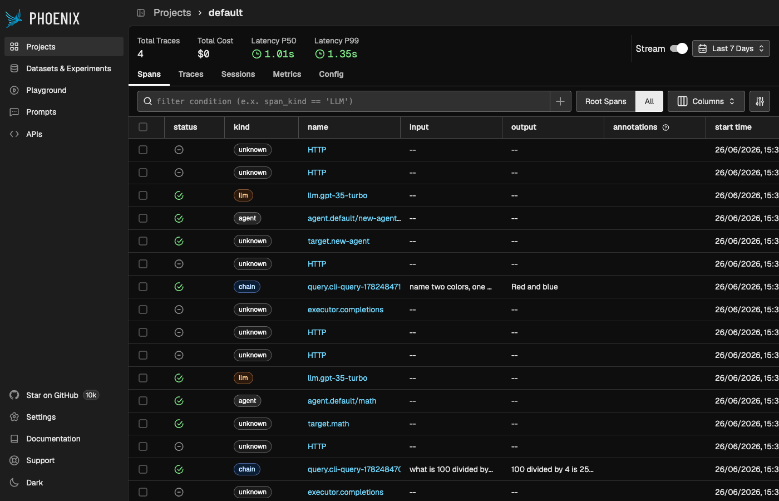This screenshot has height=501, width=779.
Task: Click the status icon of target.math row
Action: (179, 424)
